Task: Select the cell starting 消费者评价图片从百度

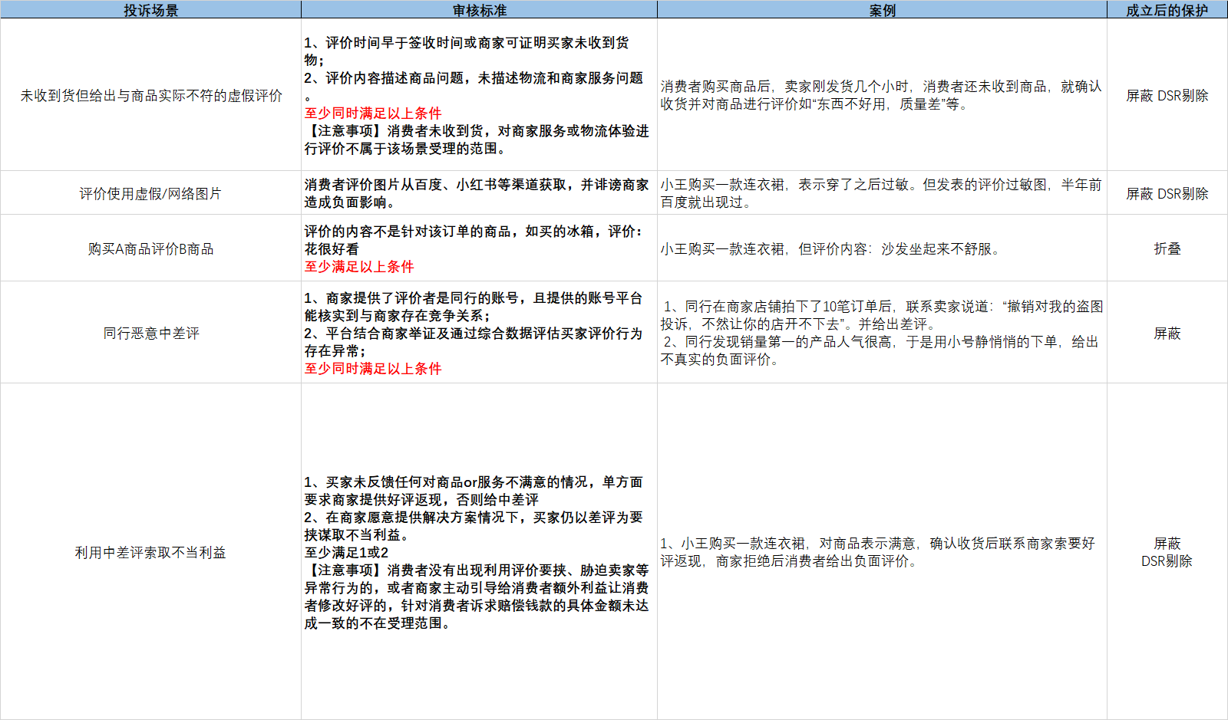Action: (479, 193)
